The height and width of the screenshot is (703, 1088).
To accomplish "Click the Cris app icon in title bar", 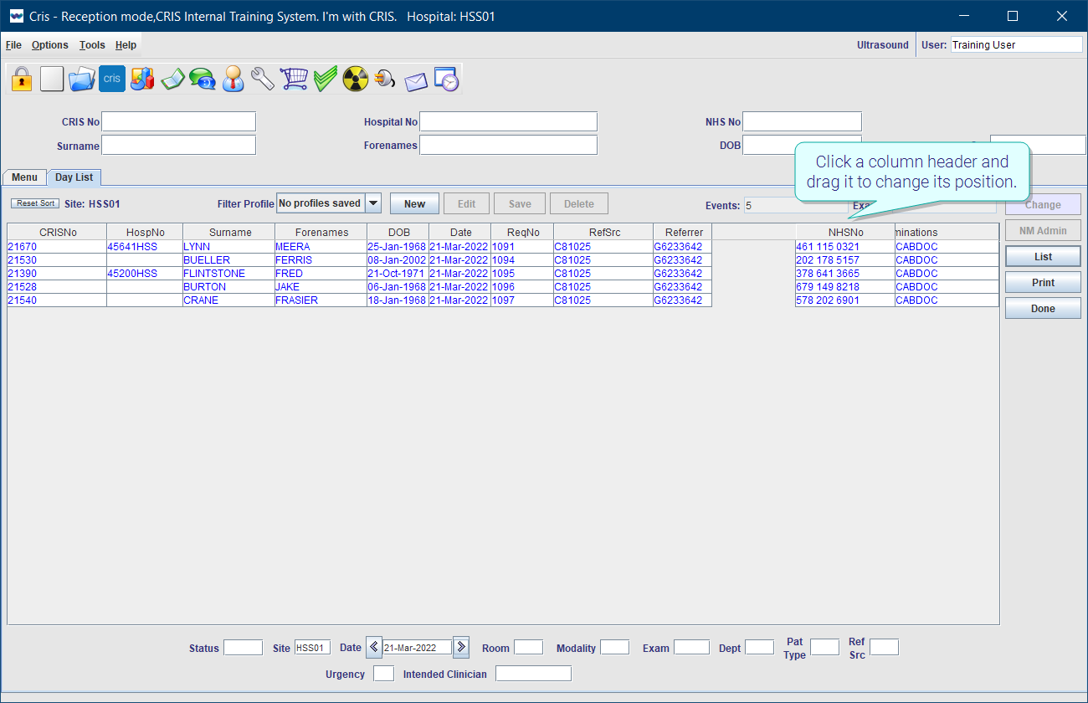I will click(16, 16).
